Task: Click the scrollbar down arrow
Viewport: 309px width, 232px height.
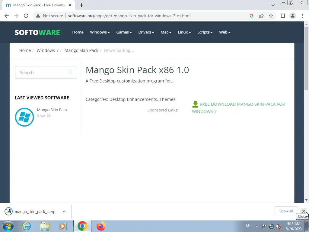Action: coord(306,200)
